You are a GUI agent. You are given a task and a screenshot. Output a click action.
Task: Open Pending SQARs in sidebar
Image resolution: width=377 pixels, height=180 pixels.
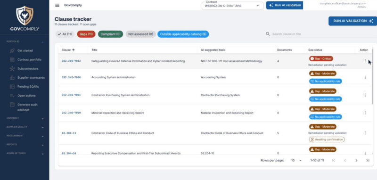click(28, 87)
